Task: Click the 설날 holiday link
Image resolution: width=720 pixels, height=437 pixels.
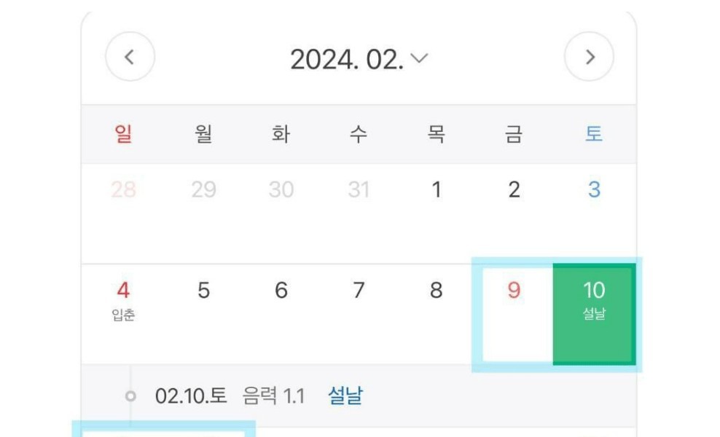Action: click(x=345, y=396)
